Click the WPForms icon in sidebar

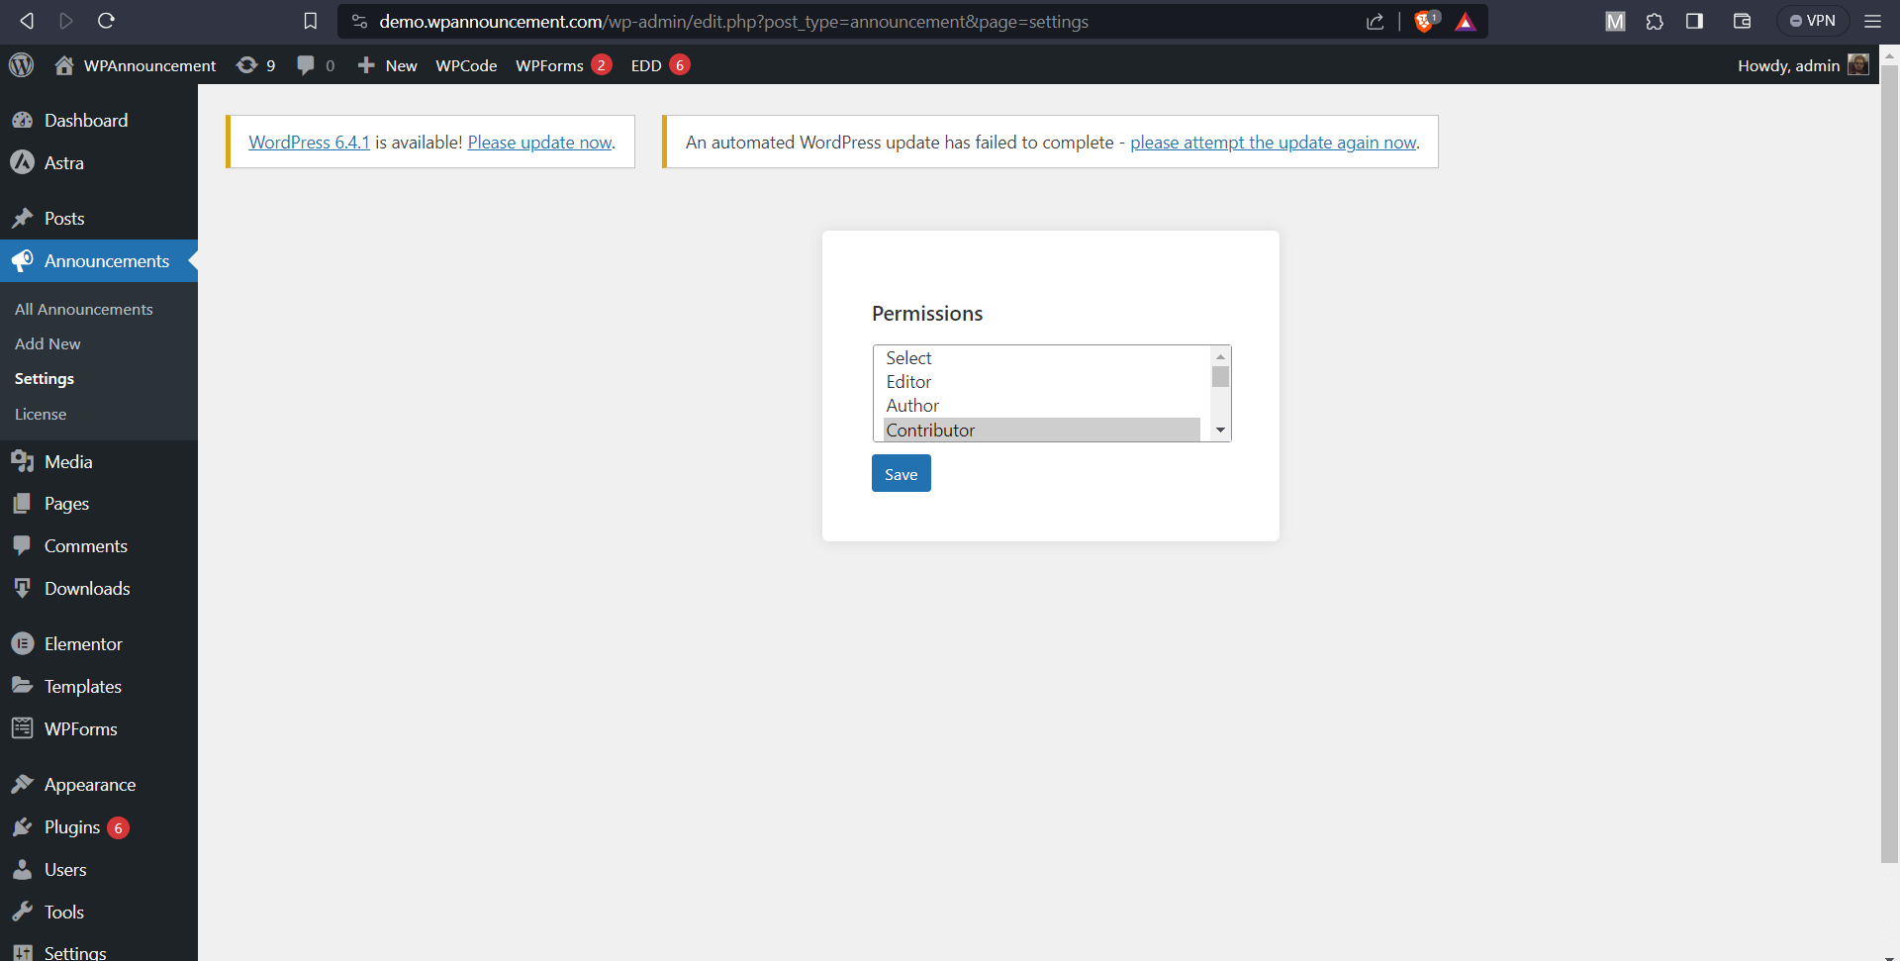pos(22,729)
